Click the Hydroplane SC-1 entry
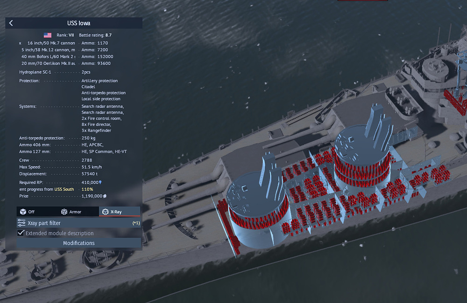 point(36,72)
